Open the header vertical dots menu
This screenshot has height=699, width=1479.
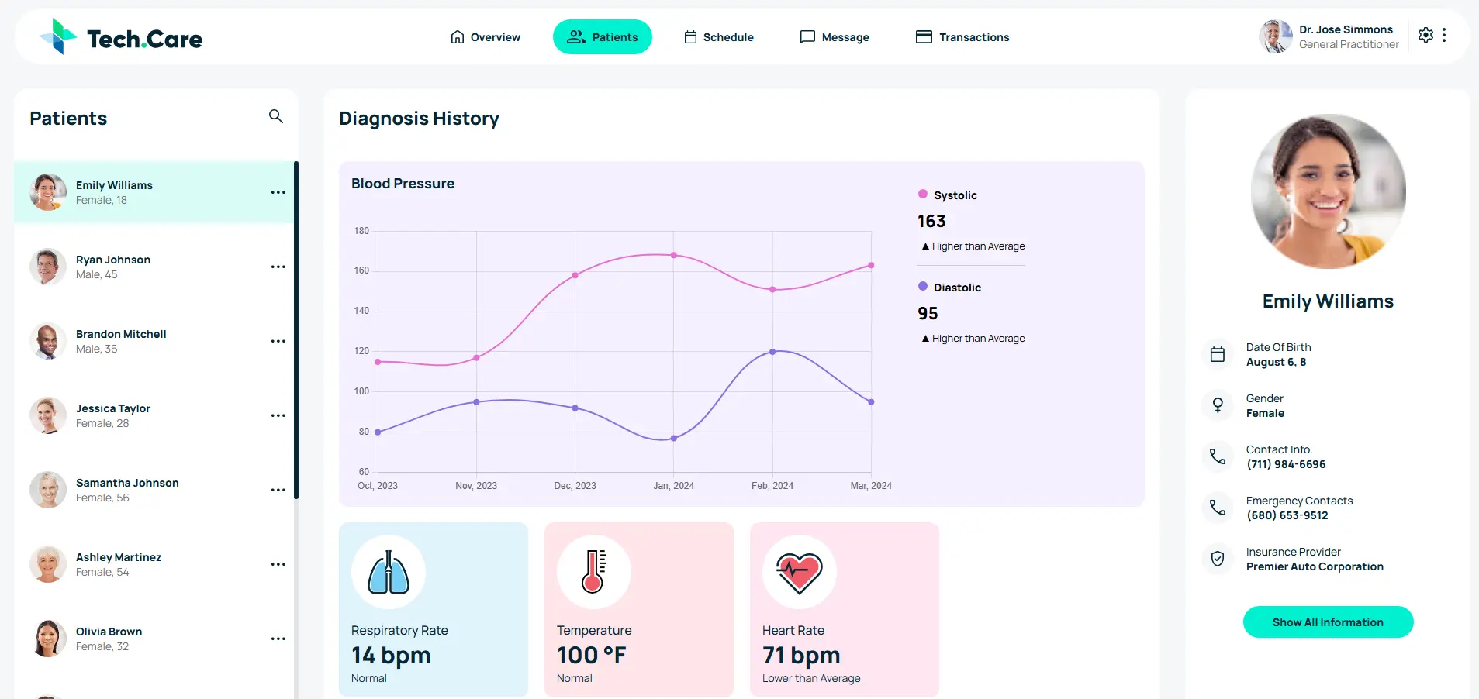click(x=1444, y=35)
